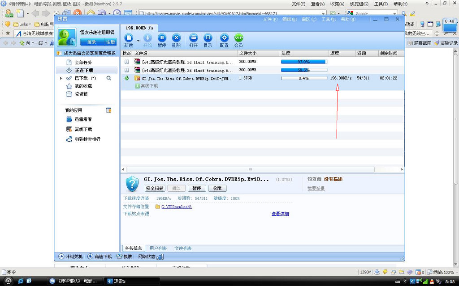Screen dimensions: 459x286
Task: Switch to the 用户列表 tab
Action: 158,248
